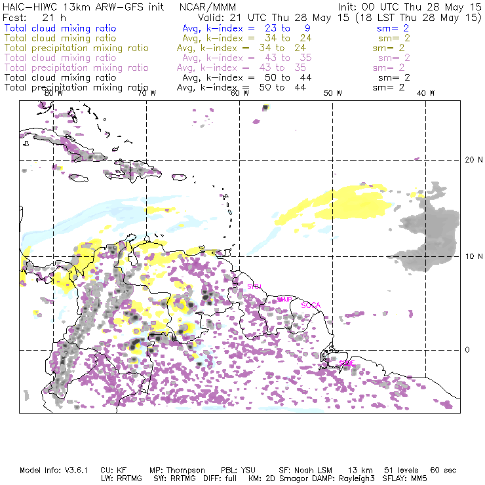Click the "NCAR/MMM" header text
Image resolution: width=485 pixels, height=485 pixels.
pos(208,7)
